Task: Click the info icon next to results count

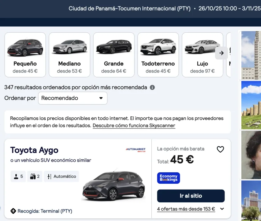Action: coord(152,87)
